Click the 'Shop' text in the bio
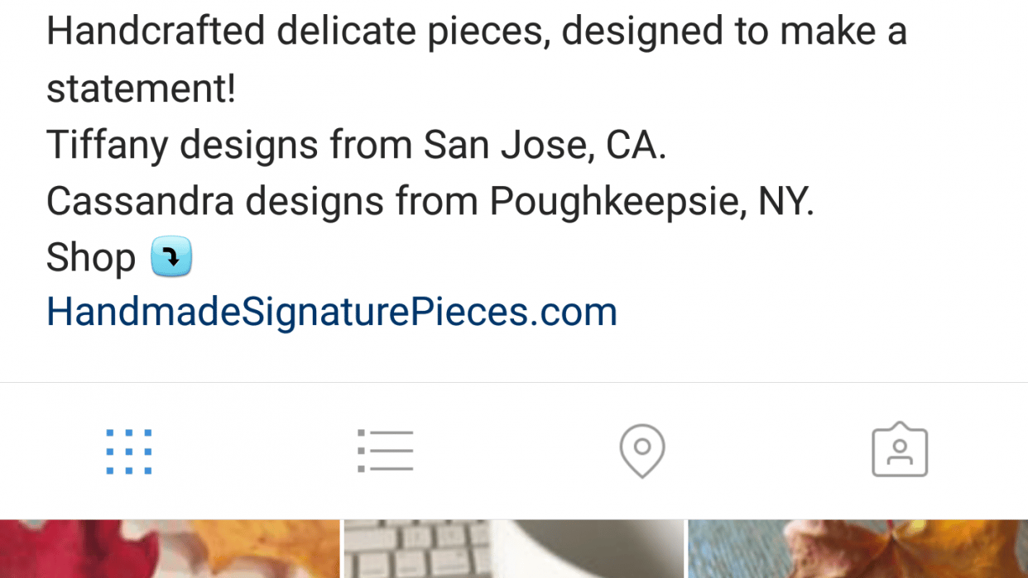 (91, 256)
